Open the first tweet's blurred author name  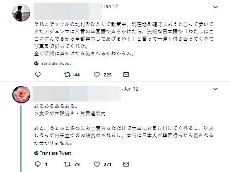point(67,11)
